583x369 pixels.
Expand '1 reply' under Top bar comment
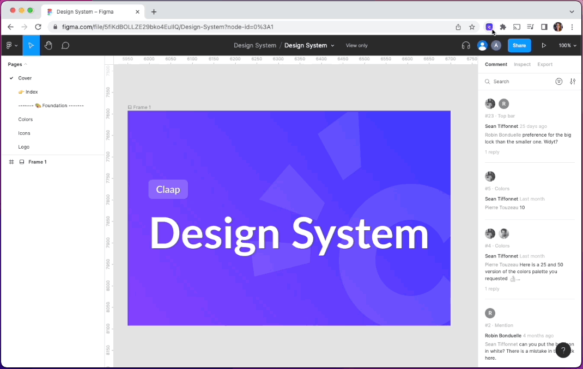coord(492,152)
